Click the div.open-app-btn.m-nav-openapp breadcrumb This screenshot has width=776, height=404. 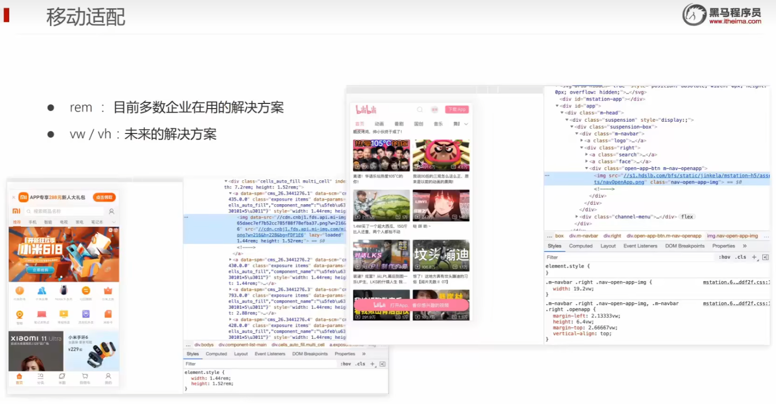(664, 236)
